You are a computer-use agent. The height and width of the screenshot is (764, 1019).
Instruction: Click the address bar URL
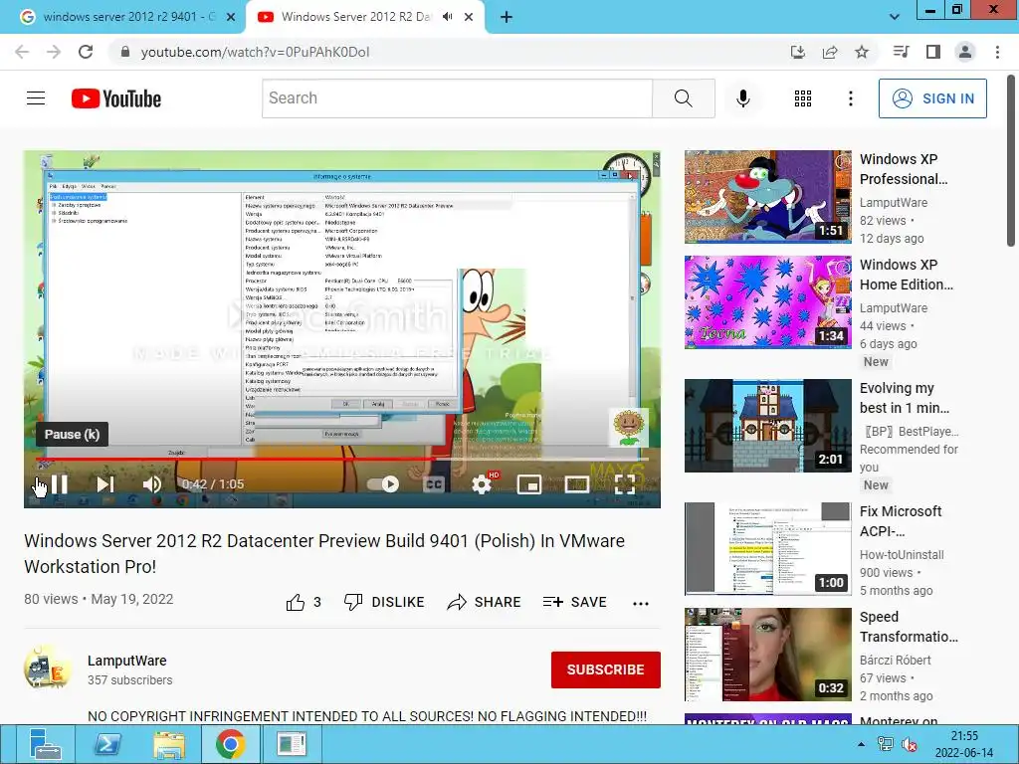(255, 52)
